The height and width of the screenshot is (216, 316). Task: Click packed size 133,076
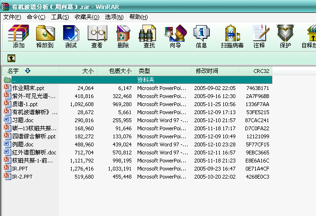122,136
